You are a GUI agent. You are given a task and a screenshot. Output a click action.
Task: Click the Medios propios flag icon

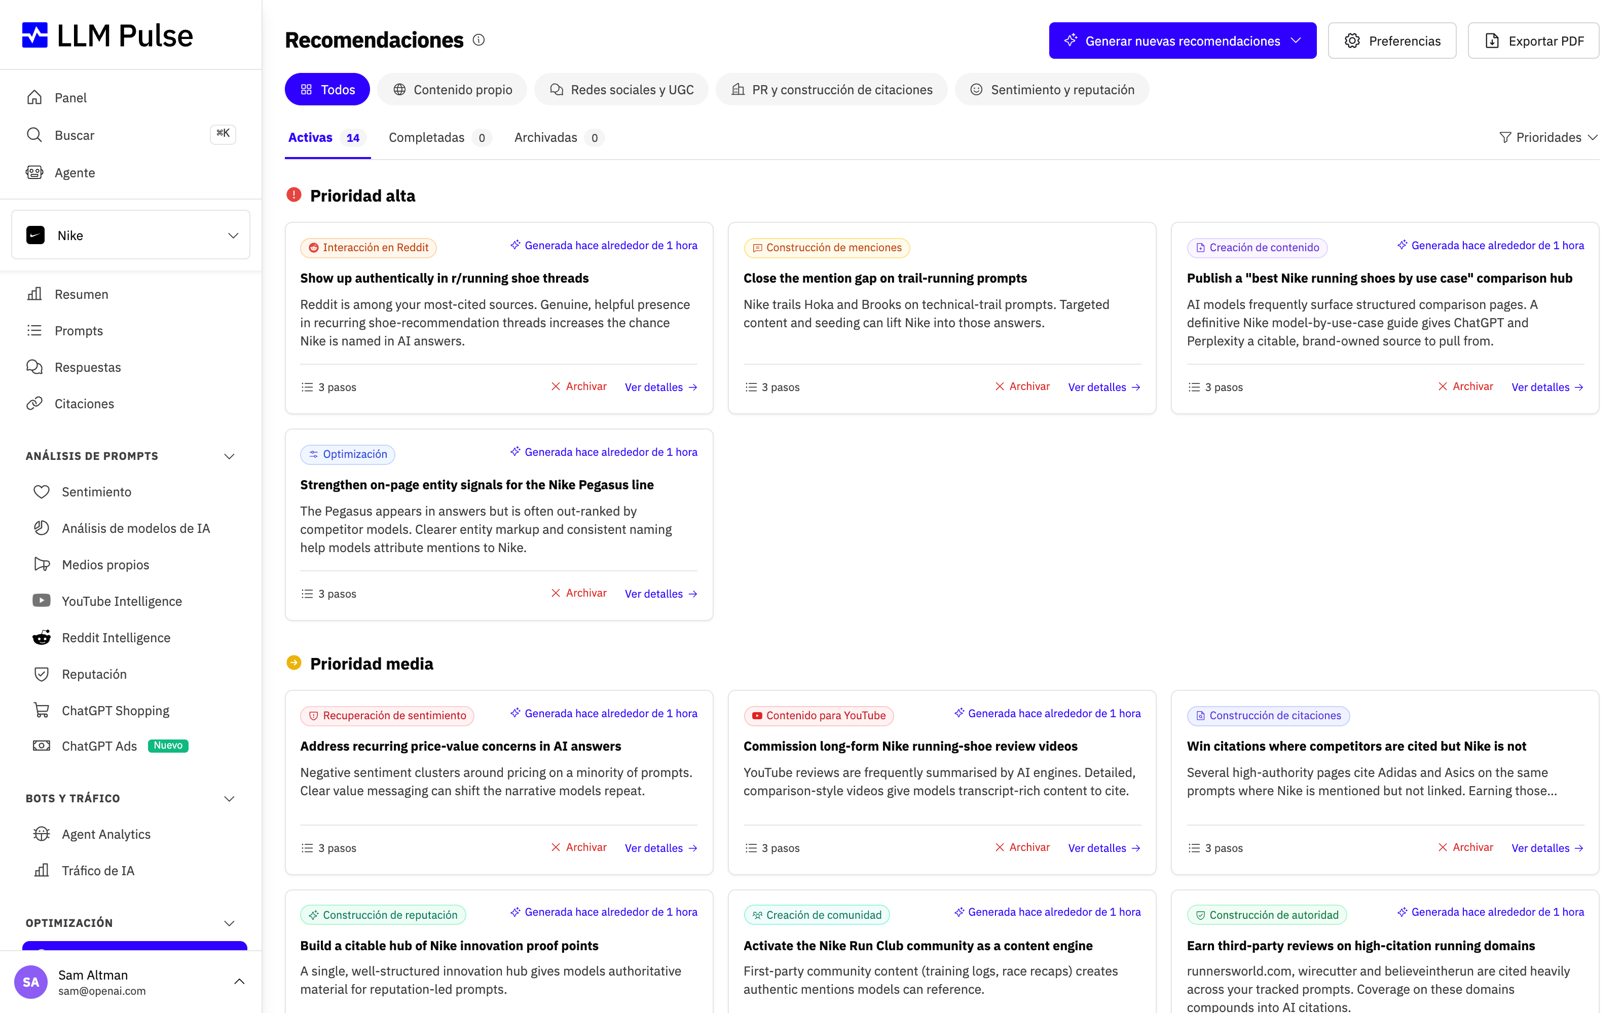click(x=42, y=564)
